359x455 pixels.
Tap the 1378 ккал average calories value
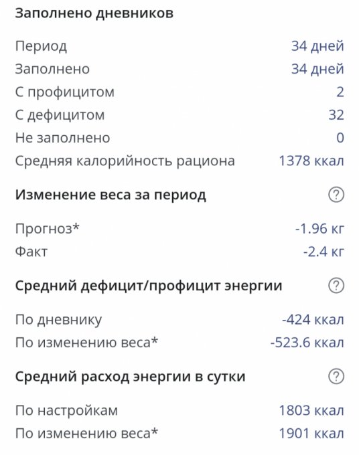pos(311,161)
